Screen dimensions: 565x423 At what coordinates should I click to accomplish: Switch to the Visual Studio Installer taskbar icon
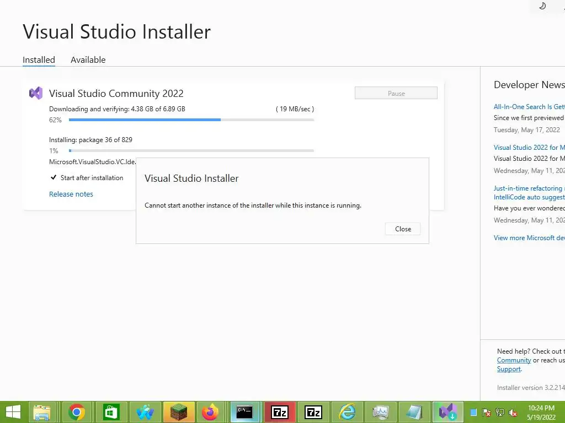(448, 412)
